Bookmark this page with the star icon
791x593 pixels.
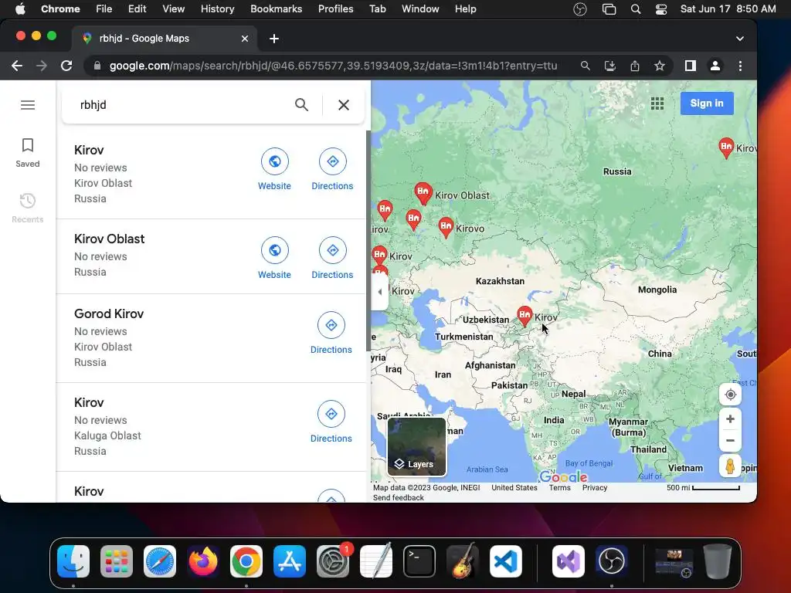660,66
